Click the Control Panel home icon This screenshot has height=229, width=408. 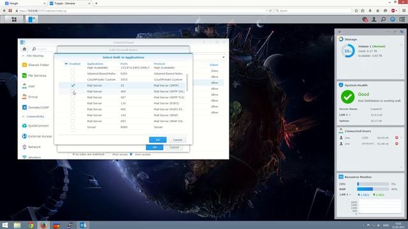pyautogui.click(x=24, y=49)
